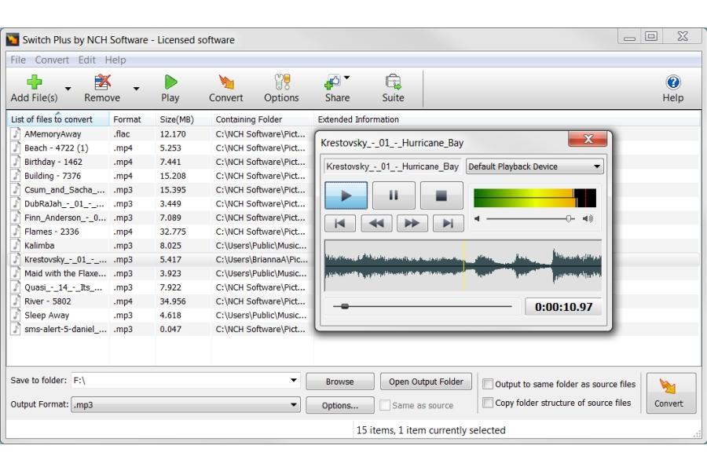Image resolution: width=707 pixels, height=471 pixels.
Task: Pause playback in the player dialog
Action: pyautogui.click(x=394, y=195)
